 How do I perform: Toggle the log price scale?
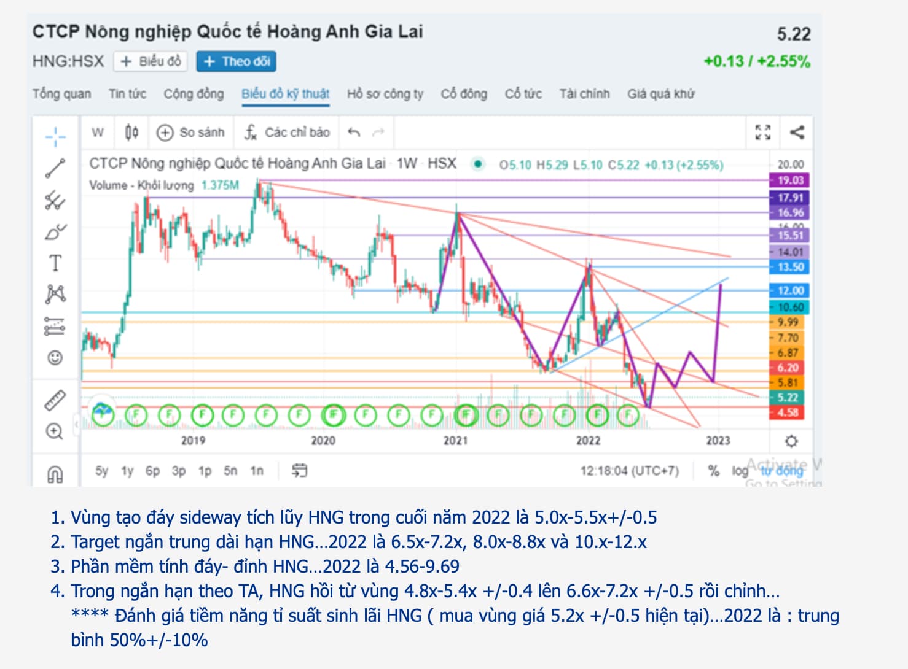tap(740, 471)
